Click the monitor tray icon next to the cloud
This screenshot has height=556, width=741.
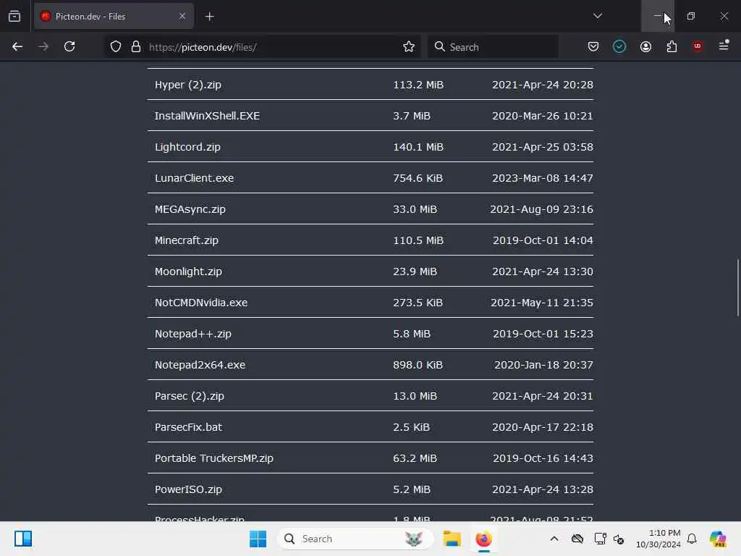600,539
